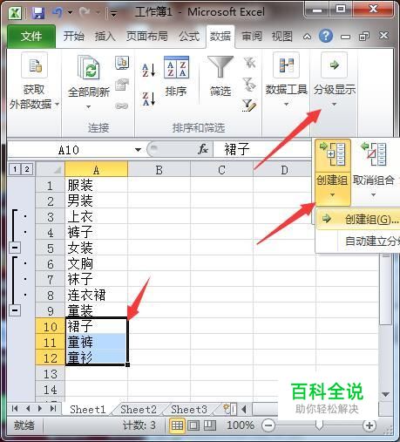Click the vertical scrollbar down arrow
The image size is (400, 442).
coord(386,394)
